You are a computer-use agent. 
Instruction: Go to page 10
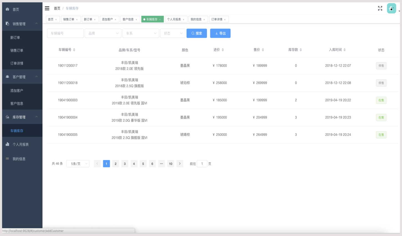coord(171,164)
